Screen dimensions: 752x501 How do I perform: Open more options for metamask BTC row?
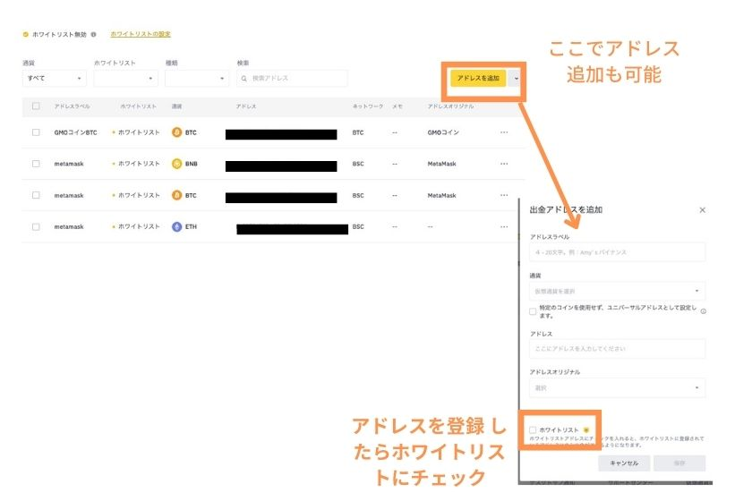click(x=504, y=195)
